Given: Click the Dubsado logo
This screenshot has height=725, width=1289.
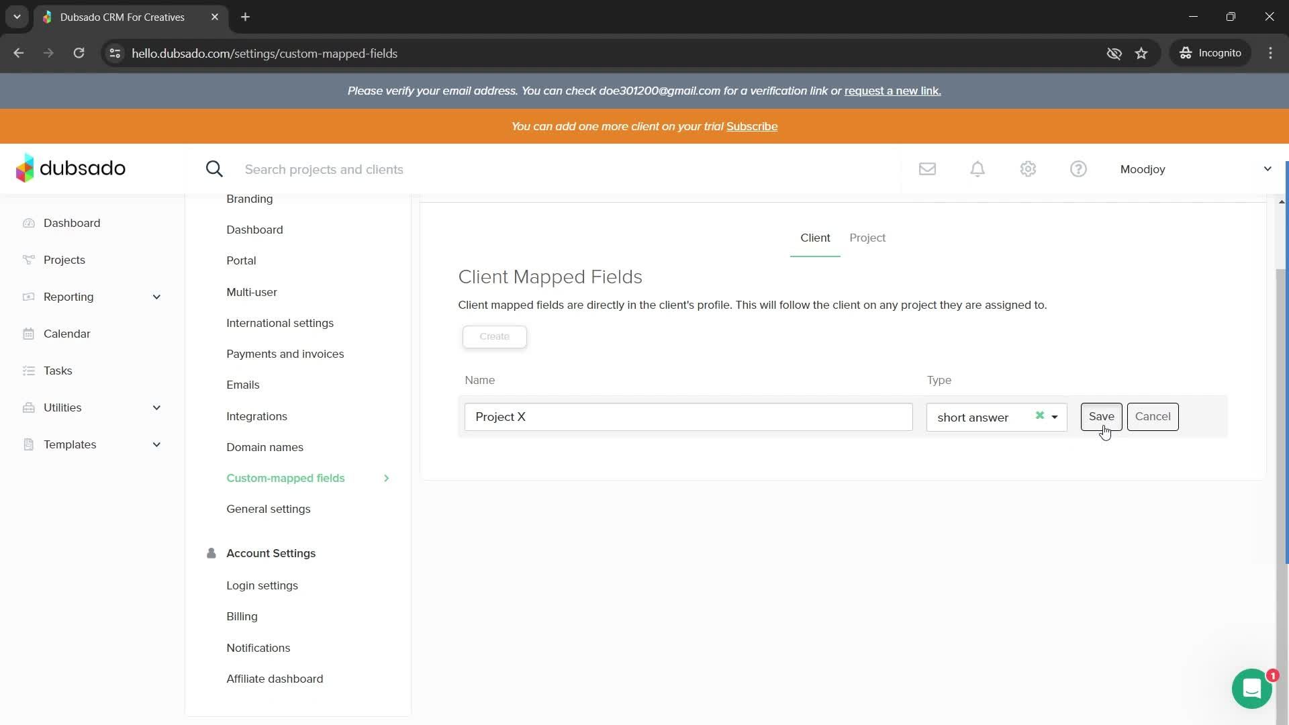Looking at the screenshot, I should point(70,168).
